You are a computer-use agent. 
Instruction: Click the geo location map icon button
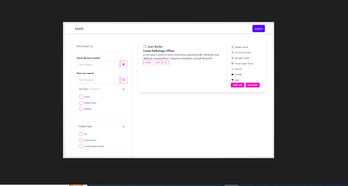click(124, 64)
